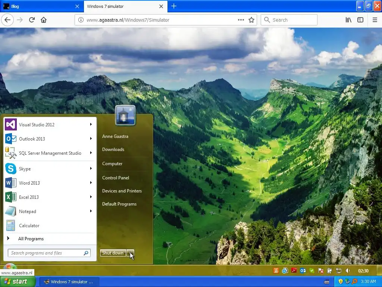Click the Shut down button

click(x=113, y=253)
